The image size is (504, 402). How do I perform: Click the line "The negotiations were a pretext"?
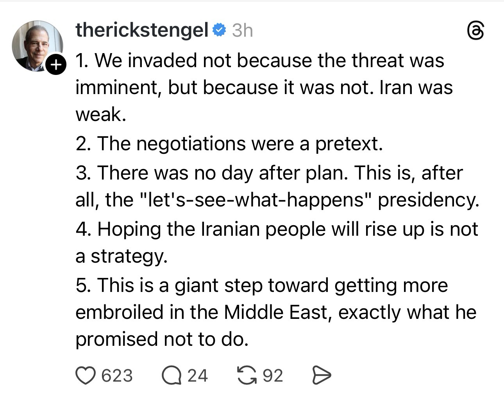pyautogui.click(x=229, y=144)
